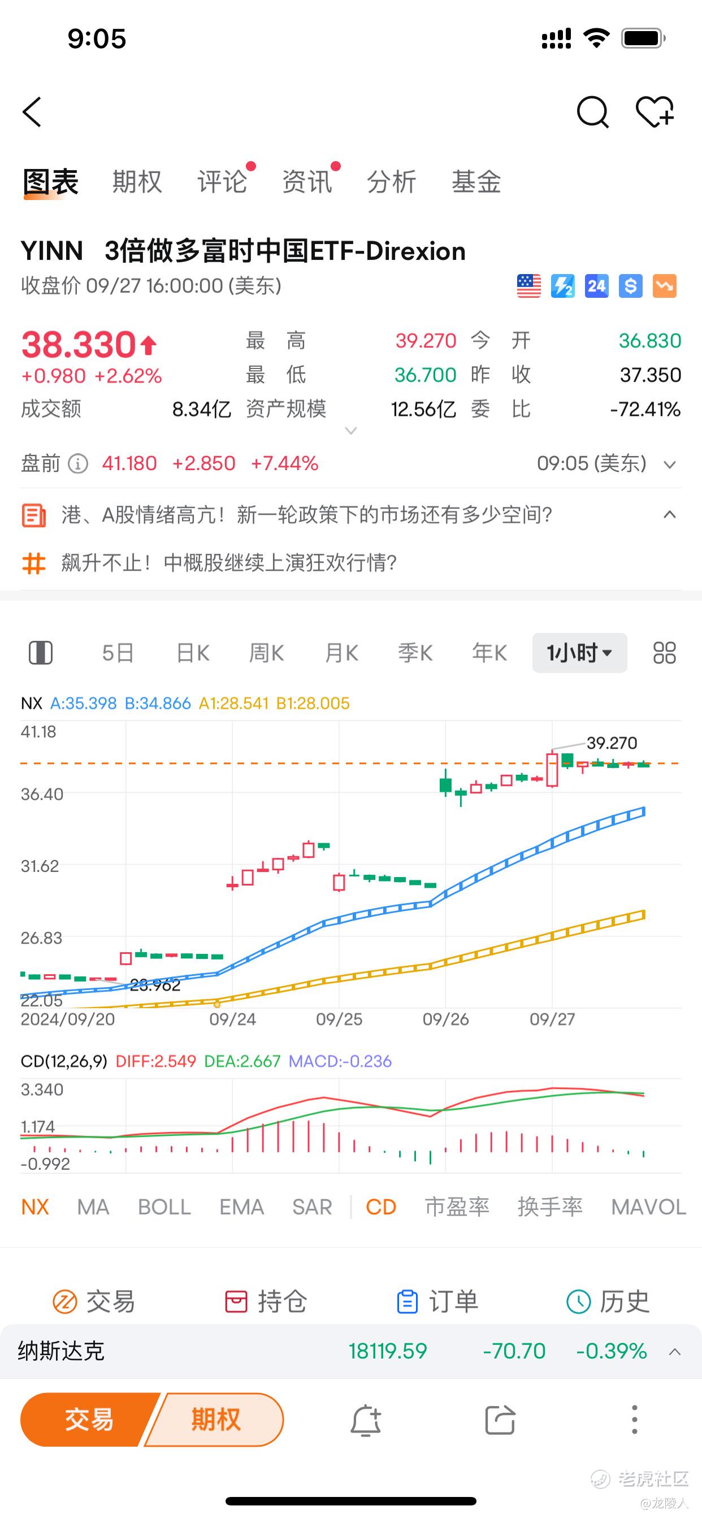Switch to the 分析 tab

(x=392, y=181)
